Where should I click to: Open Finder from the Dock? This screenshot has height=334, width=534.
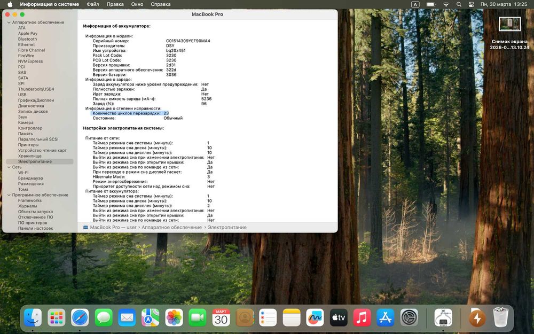coord(33,317)
